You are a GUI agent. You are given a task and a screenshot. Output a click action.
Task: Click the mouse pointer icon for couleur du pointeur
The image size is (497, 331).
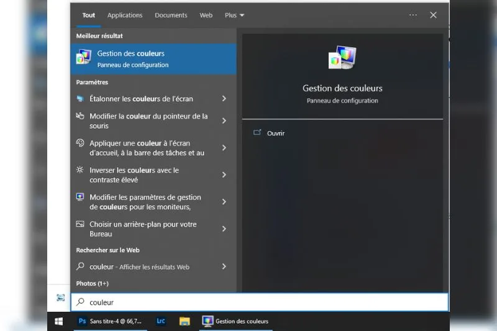pos(80,116)
